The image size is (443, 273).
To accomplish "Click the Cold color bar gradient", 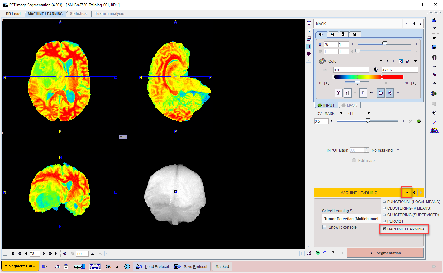I will (368, 77).
